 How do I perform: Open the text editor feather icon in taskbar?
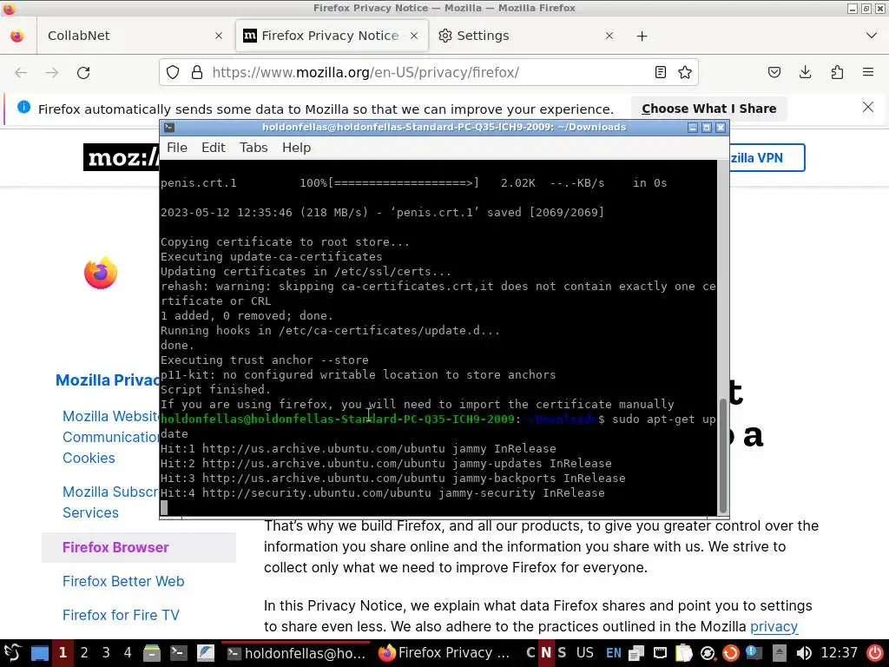pyautogui.click(x=205, y=653)
